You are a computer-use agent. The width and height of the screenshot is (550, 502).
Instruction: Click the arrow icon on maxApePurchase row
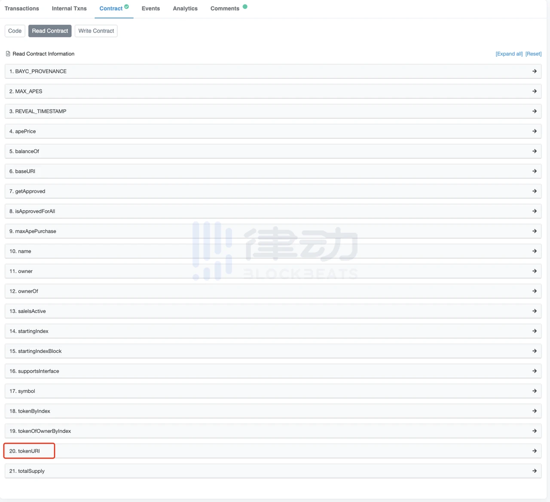[x=535, y=231]
